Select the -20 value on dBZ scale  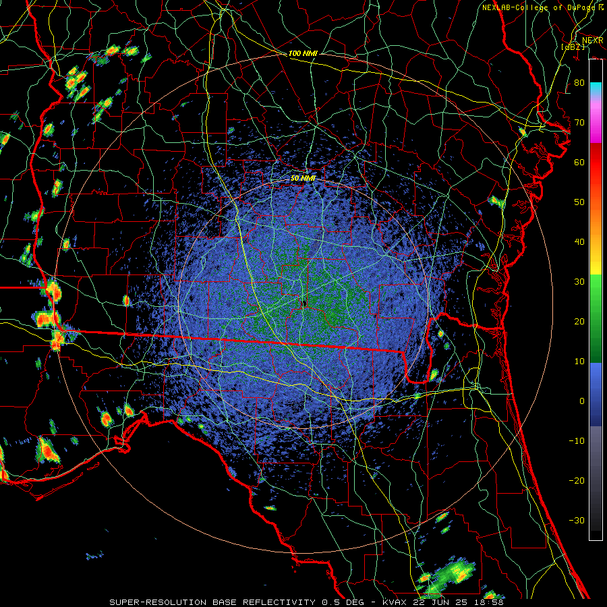577,481
